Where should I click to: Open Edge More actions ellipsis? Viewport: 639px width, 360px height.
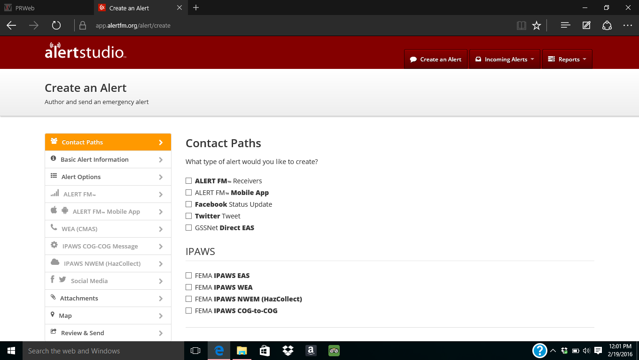pos(628,26)
